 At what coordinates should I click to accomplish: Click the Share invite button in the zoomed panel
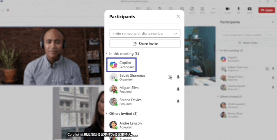tap(145, 44)
